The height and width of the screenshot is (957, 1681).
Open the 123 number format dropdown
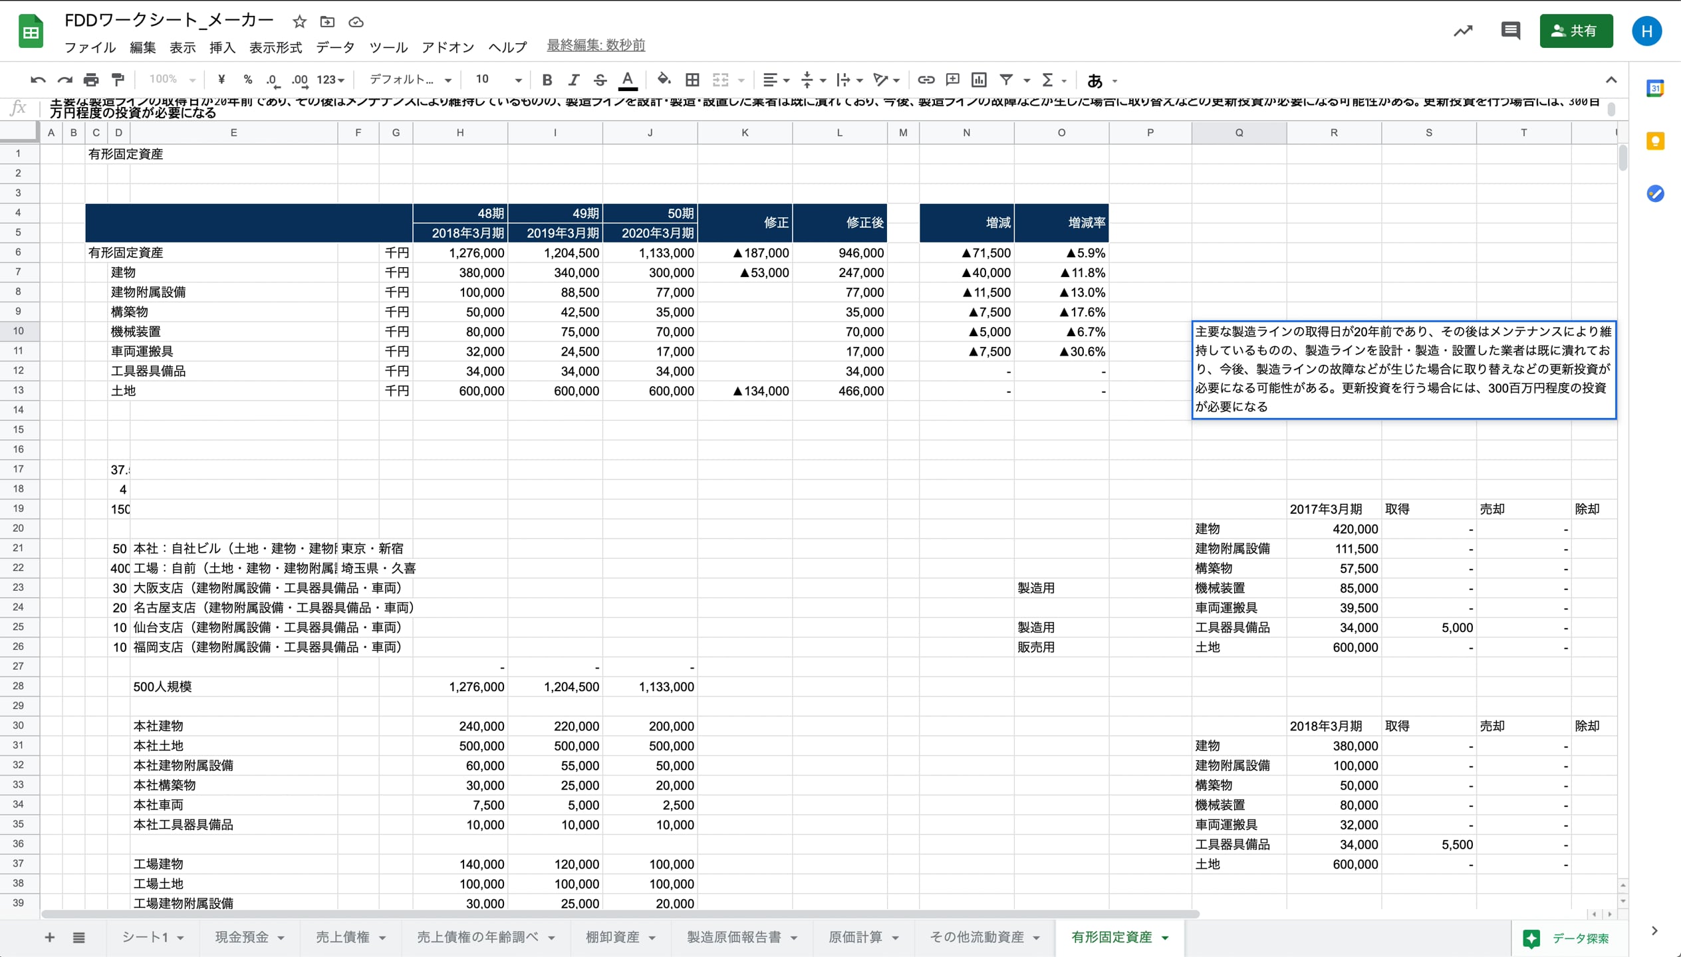tap(330, 80)
